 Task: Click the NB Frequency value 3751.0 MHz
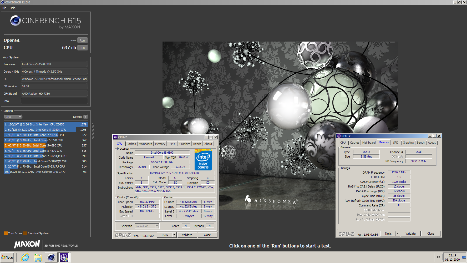click(419, 161)
